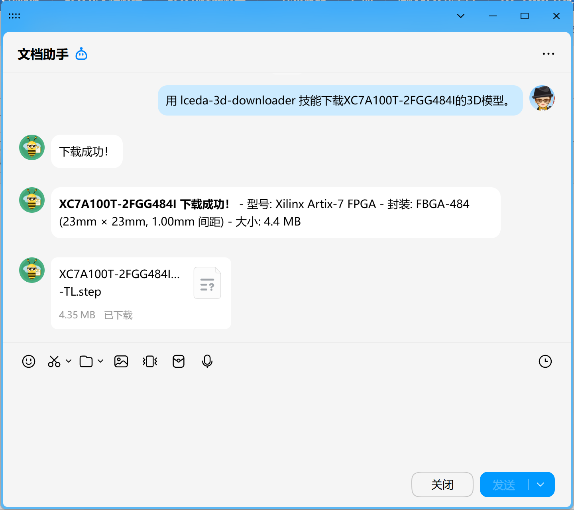
Task: Trigger the window shake feature
Action: [149, 361]
